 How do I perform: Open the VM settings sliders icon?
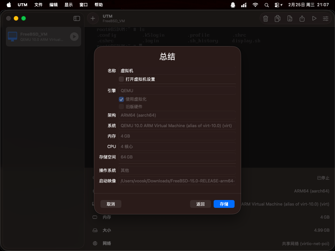pyautogui.click(x=326, y=19)
